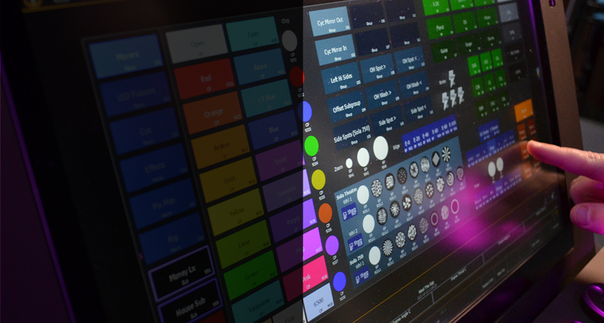This screenshot has height=323, width=604.
Task: Select the swirl gobo ending the Whl 2 row
Action: pyautogui.click(x=460, y=174)
